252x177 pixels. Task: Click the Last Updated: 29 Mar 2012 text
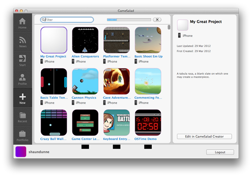click(x=194, y=46)
